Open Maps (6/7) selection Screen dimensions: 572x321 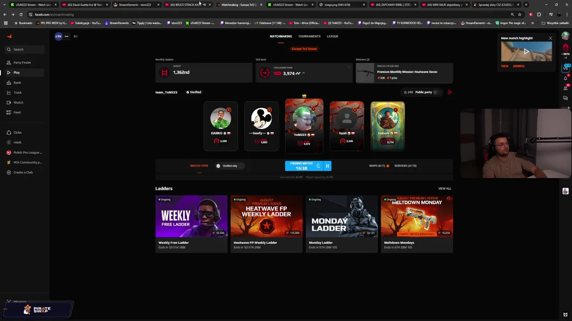[379, 166]
